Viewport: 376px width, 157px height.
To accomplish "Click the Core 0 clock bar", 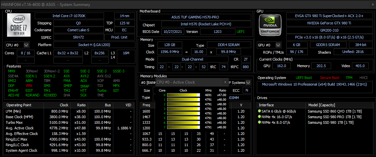I will tap(183, 95).
